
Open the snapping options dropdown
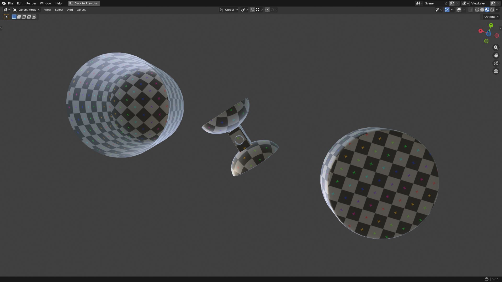pos(259,10)
